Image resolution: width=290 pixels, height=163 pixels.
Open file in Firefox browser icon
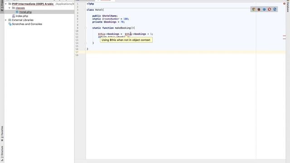pos(259,10)
